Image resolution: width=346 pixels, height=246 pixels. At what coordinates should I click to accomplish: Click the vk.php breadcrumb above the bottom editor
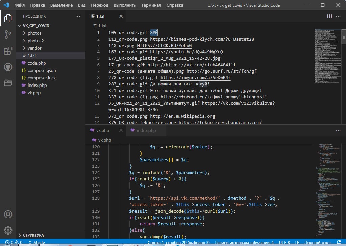[x=102, y=140]
